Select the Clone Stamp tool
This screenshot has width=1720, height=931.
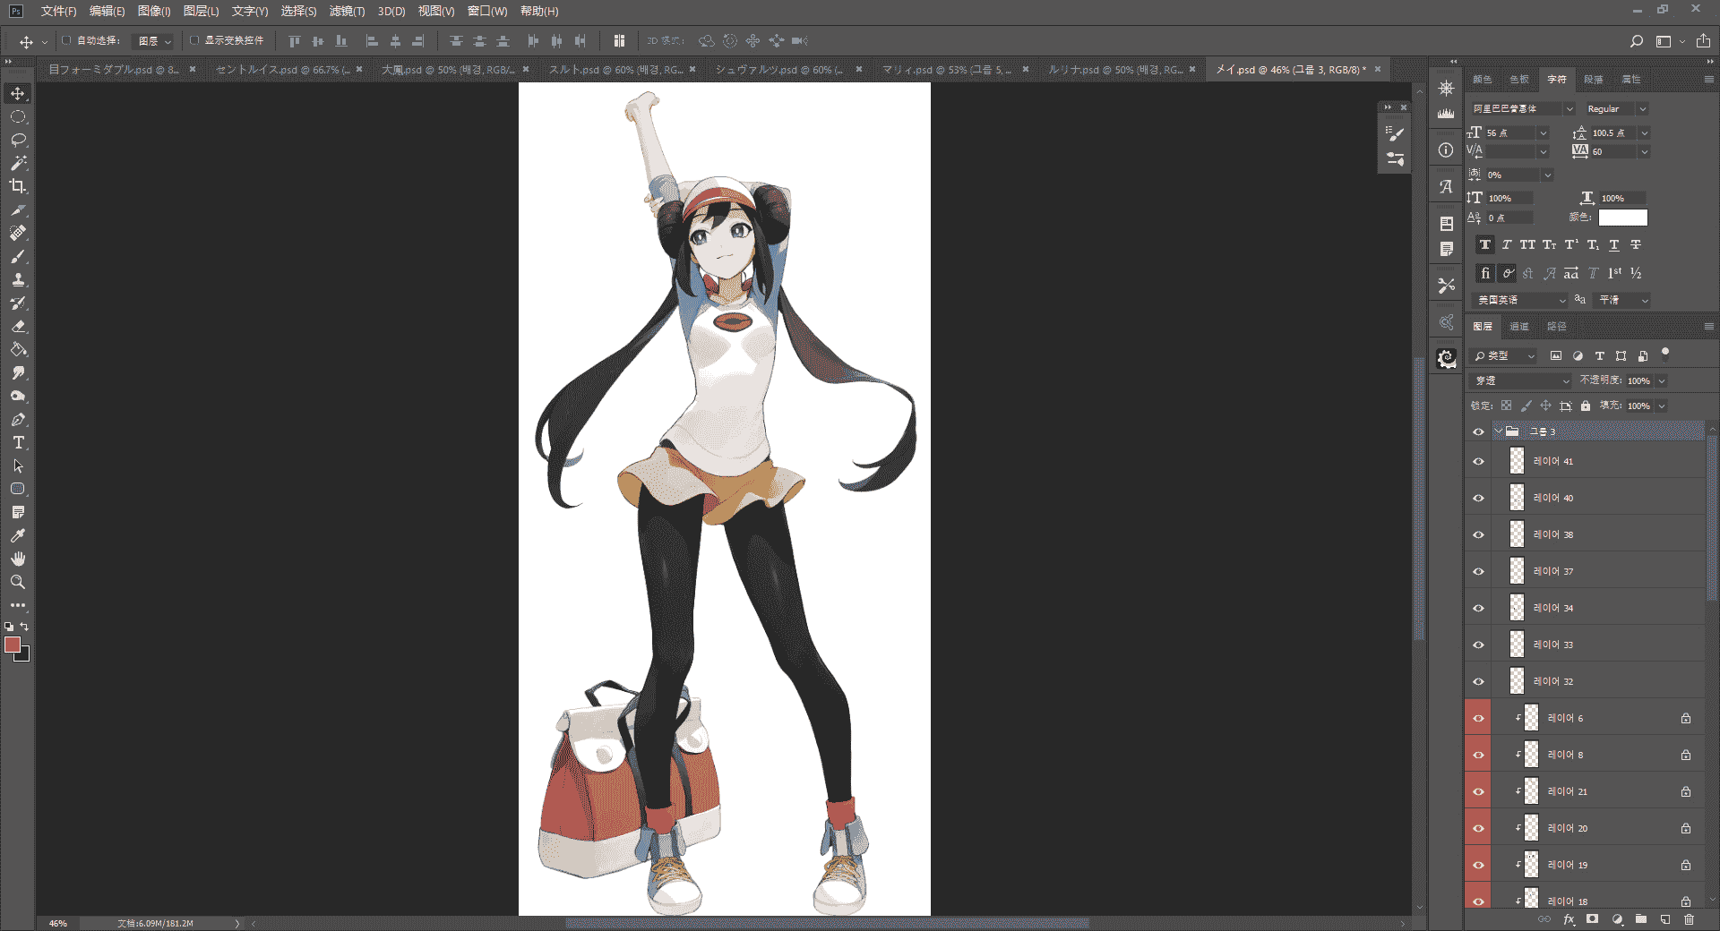coord(18,279)
